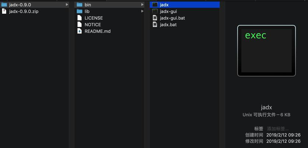Viewport: 308px width, 148px height.
Task: Expand the jadx-0.9.0 folder arrow
Action: [67, 5]
